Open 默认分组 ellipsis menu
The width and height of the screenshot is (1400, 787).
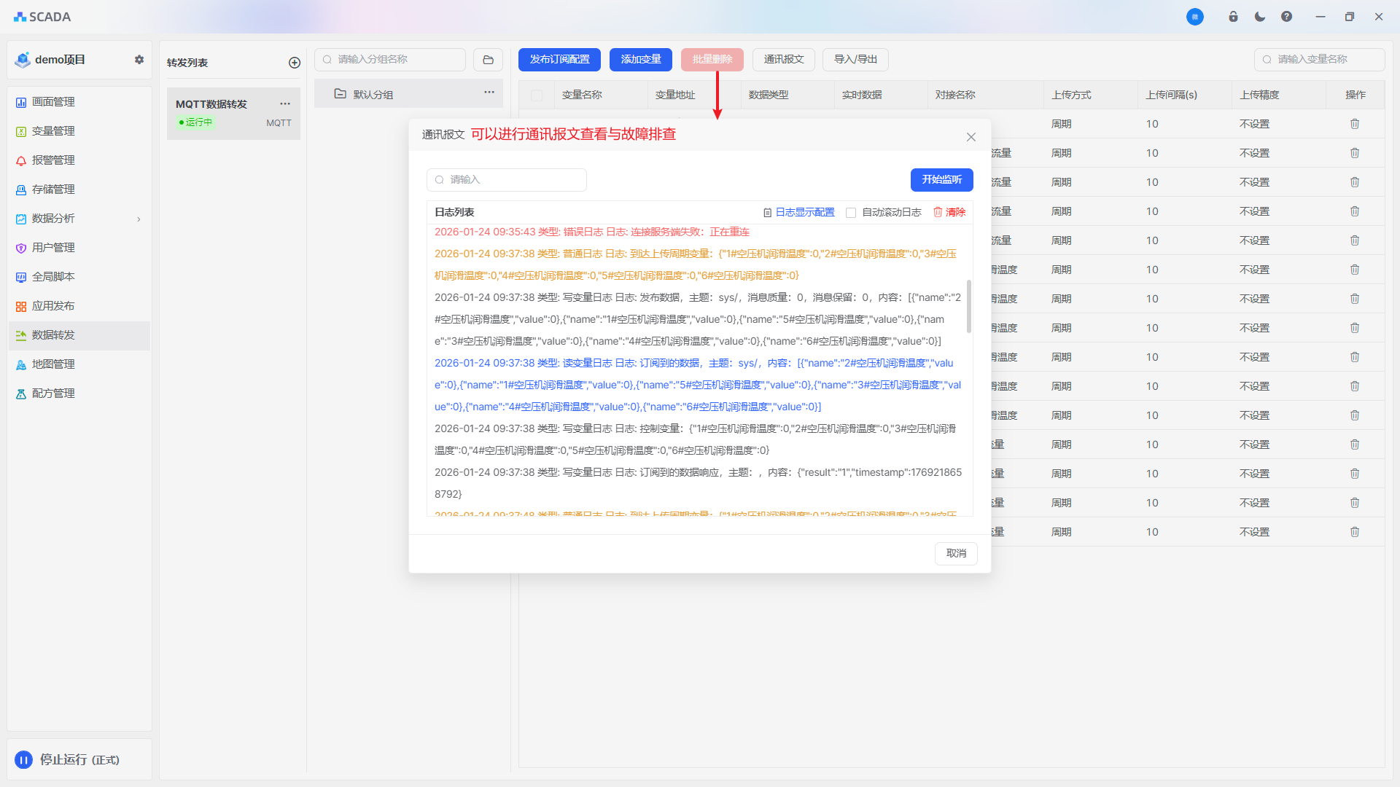click(489, 93)
